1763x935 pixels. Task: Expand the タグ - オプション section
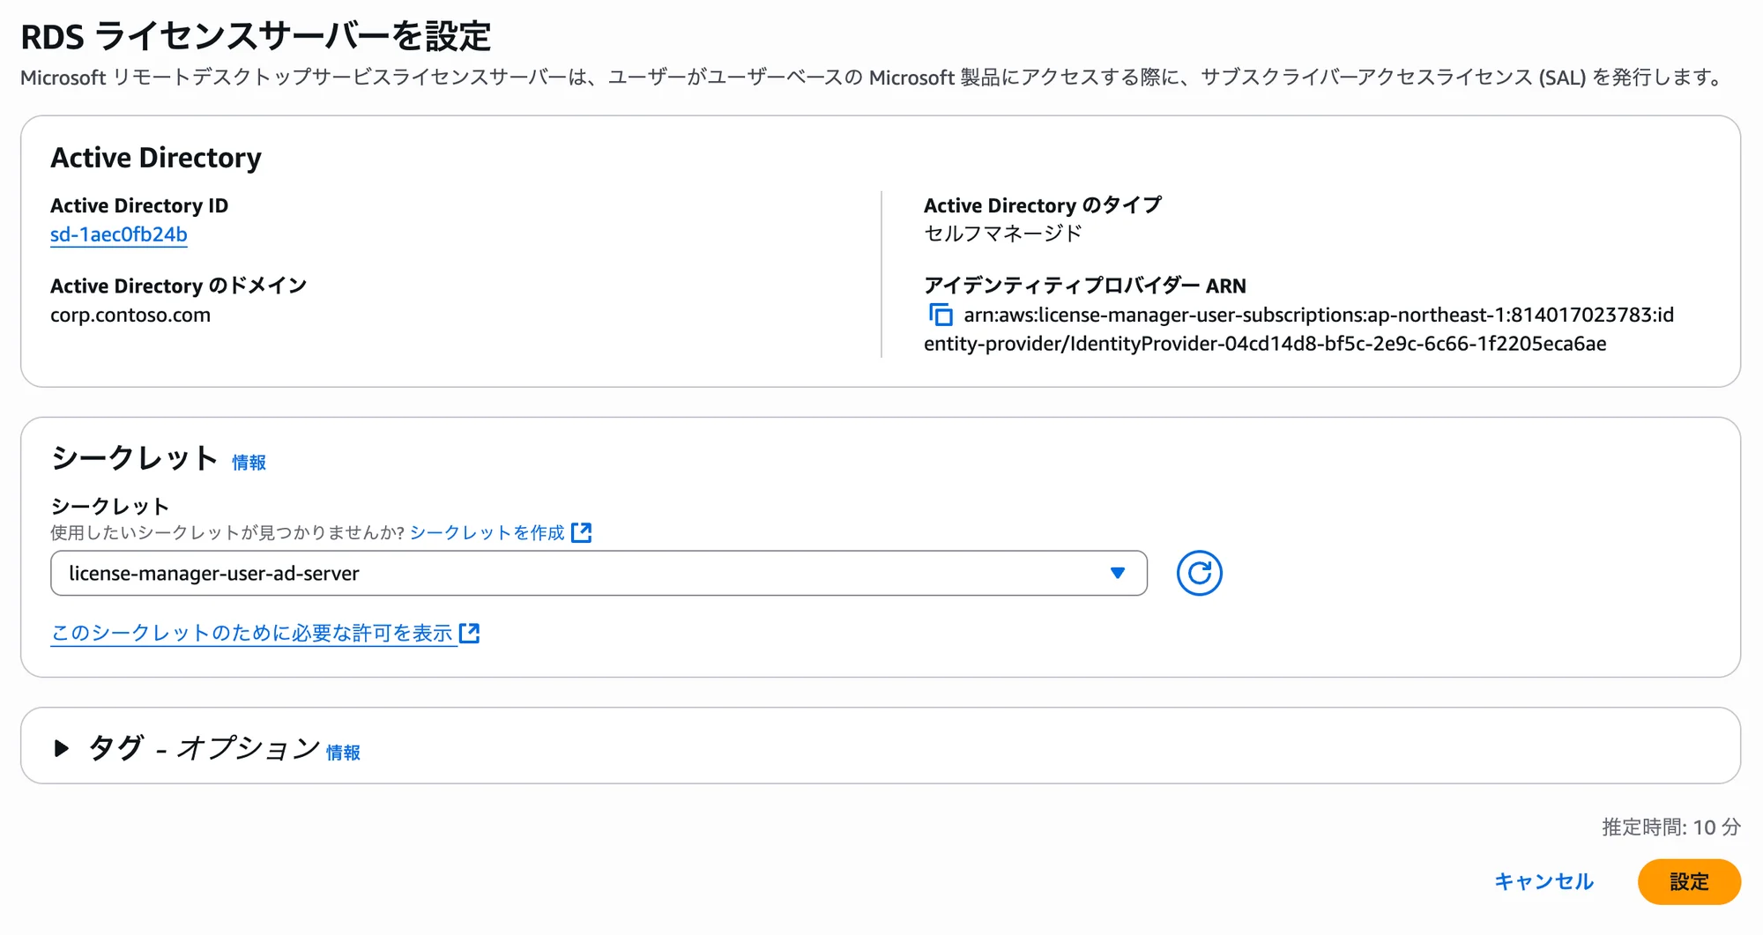point(203,748)
